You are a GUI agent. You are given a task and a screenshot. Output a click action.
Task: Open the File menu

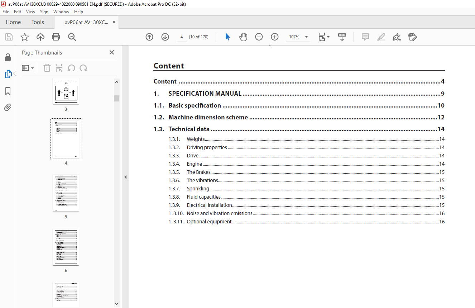pos(6,12)
